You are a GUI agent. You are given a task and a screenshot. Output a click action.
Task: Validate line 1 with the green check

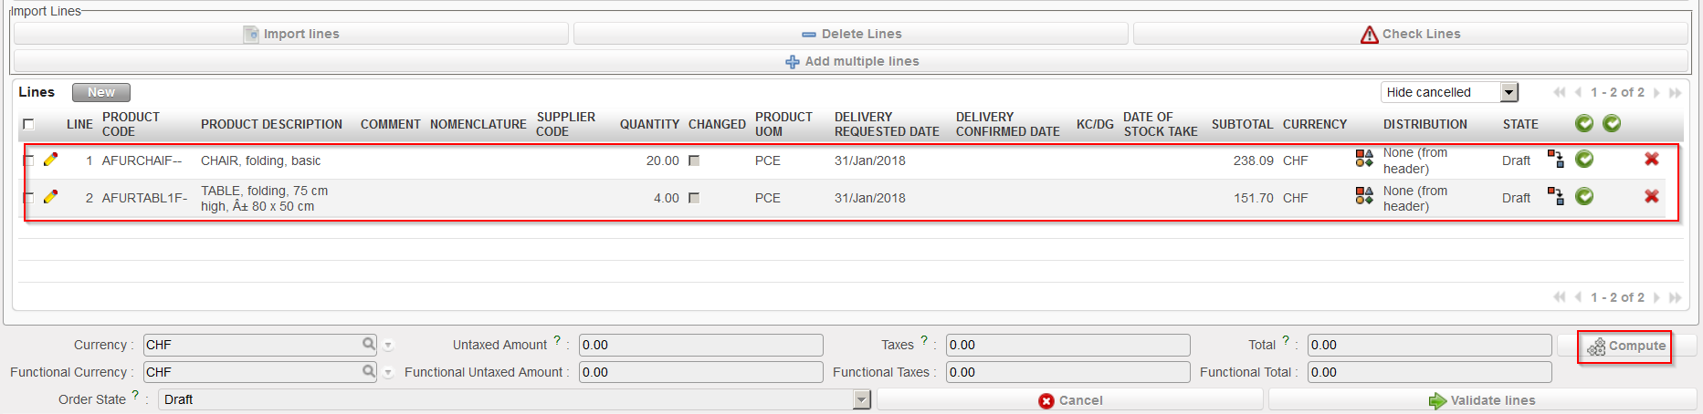pos(1584,160)
